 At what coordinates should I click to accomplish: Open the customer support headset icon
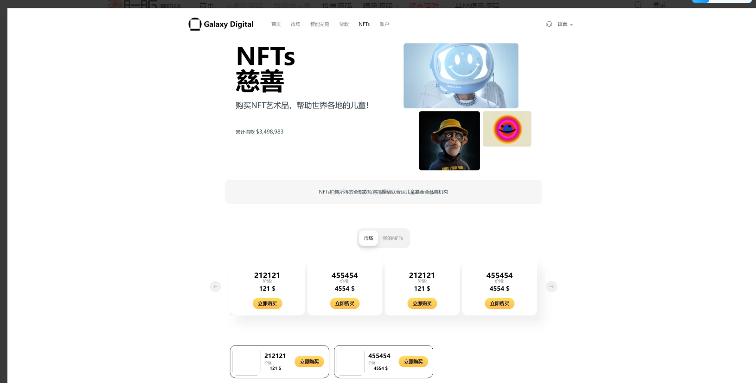click(549, 24)
